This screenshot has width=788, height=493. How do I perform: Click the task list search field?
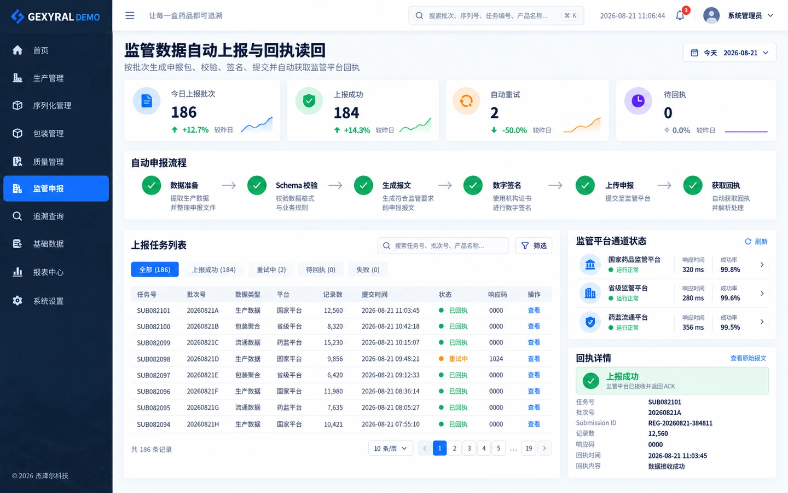[443, 245]
